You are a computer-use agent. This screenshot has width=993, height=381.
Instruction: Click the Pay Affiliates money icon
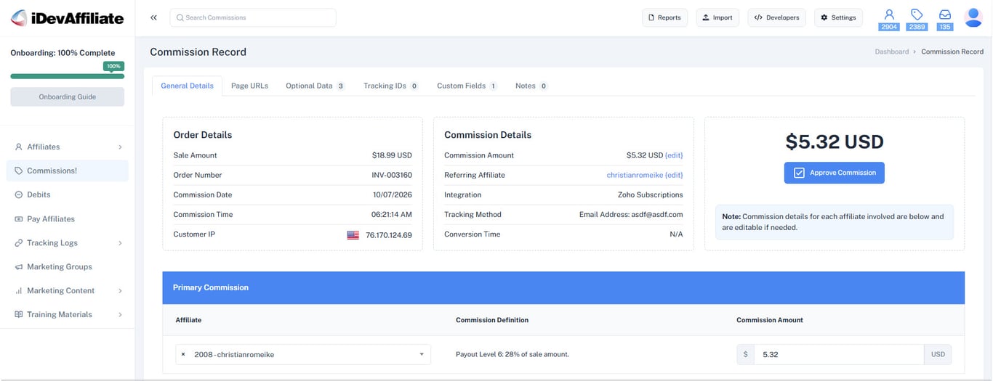point(19,218)
